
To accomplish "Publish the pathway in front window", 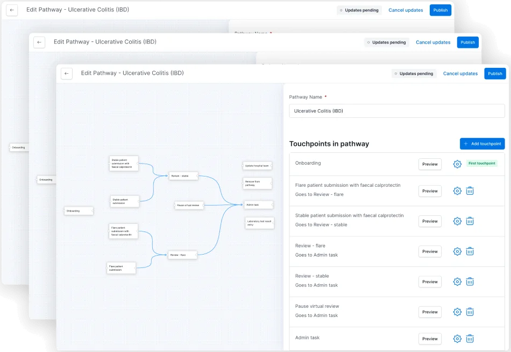I will tap(495, 73).
